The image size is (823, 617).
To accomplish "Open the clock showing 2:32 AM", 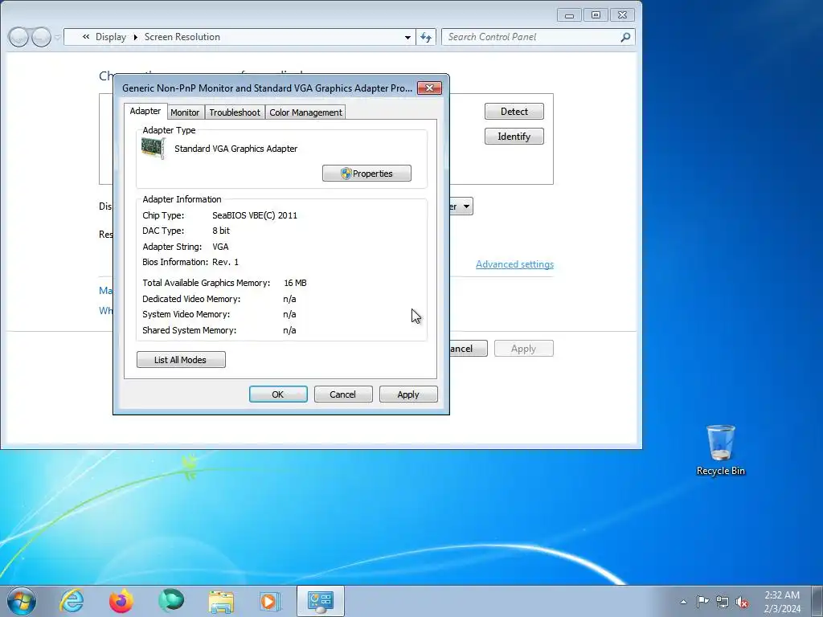I will 782,602.
